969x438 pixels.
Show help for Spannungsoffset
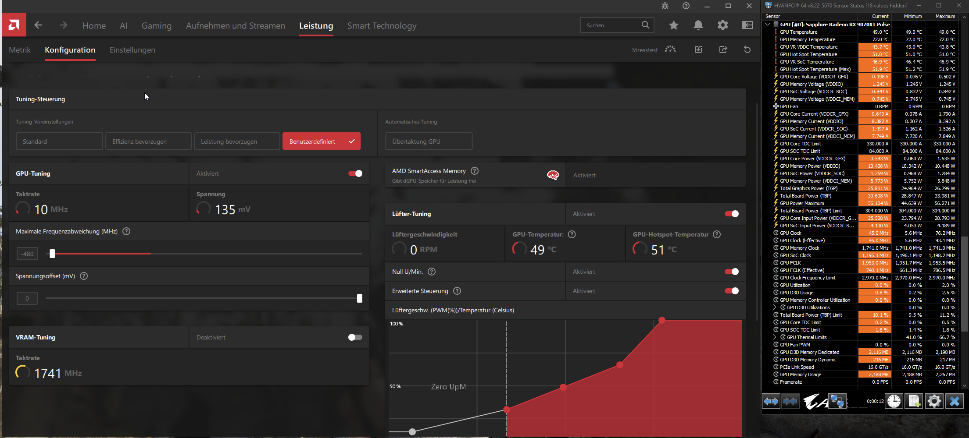[84, 276]
